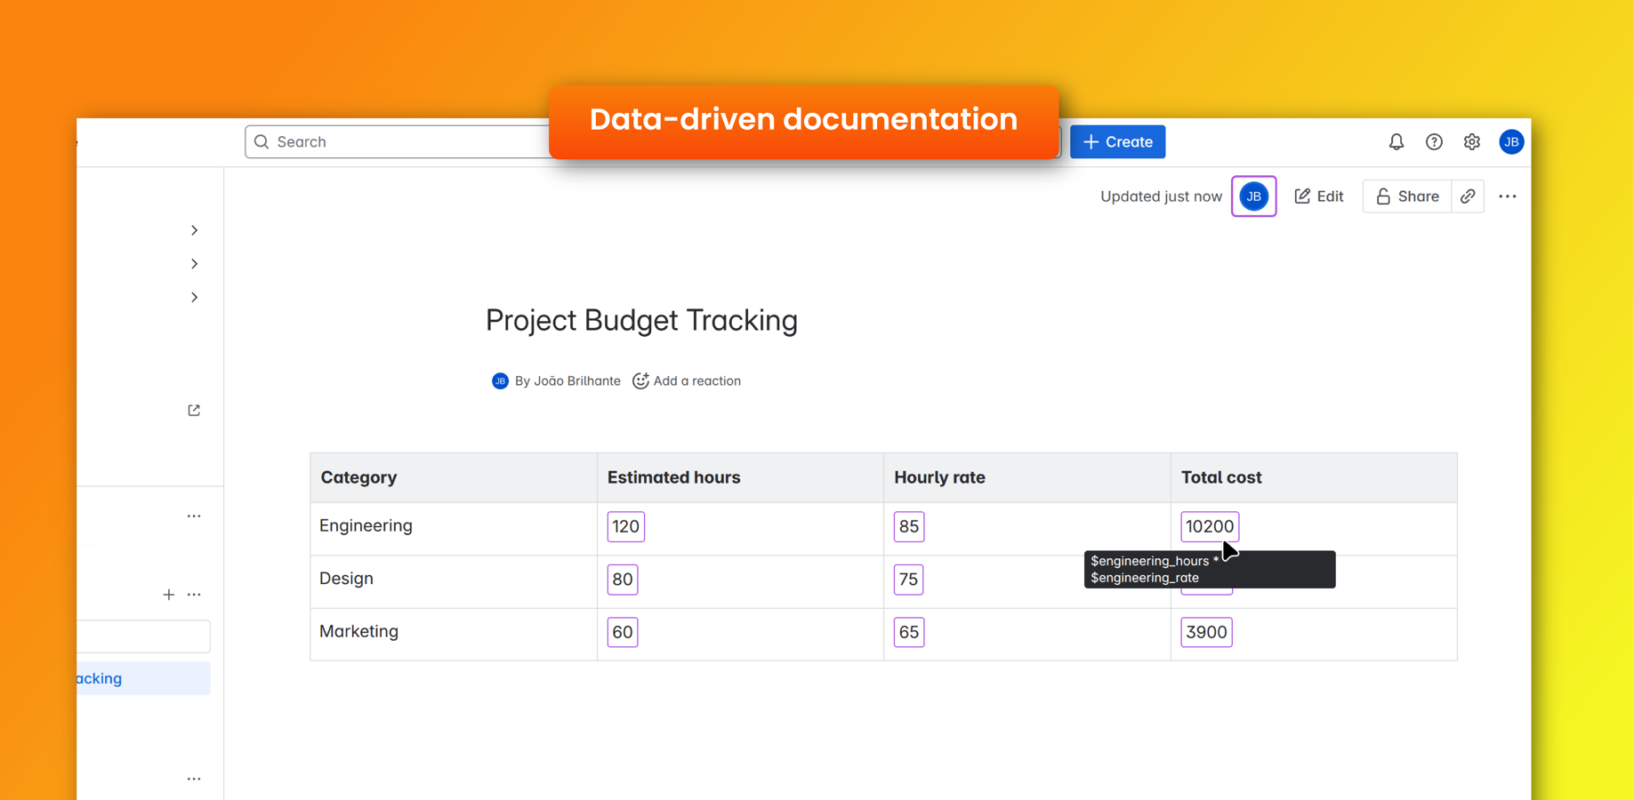The image size is (1634, 800).
Task: Expand the middle sidebar chevron
Action: tap(194, 264)
